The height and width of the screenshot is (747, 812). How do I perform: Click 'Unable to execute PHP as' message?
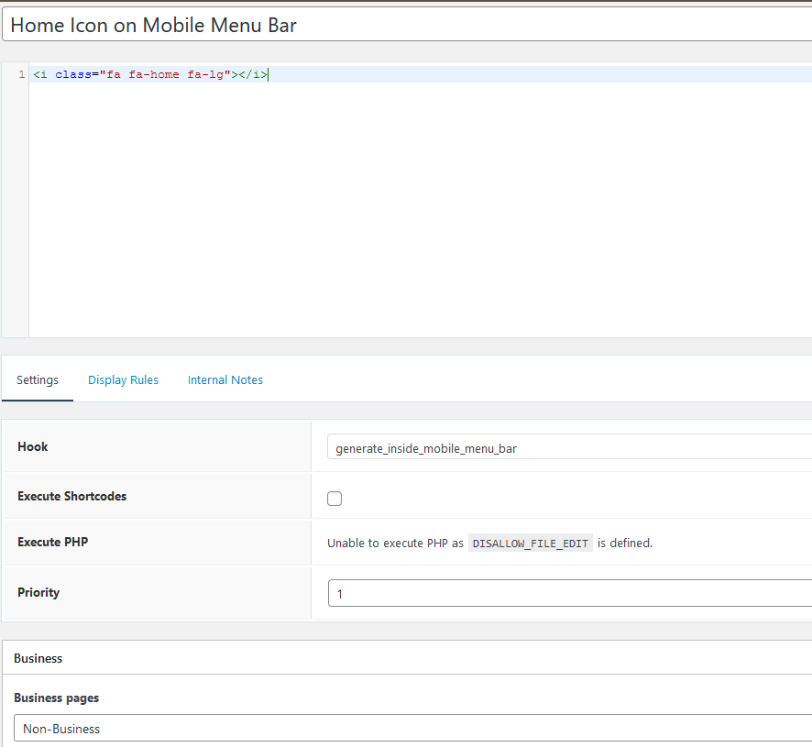pos(395,543)
